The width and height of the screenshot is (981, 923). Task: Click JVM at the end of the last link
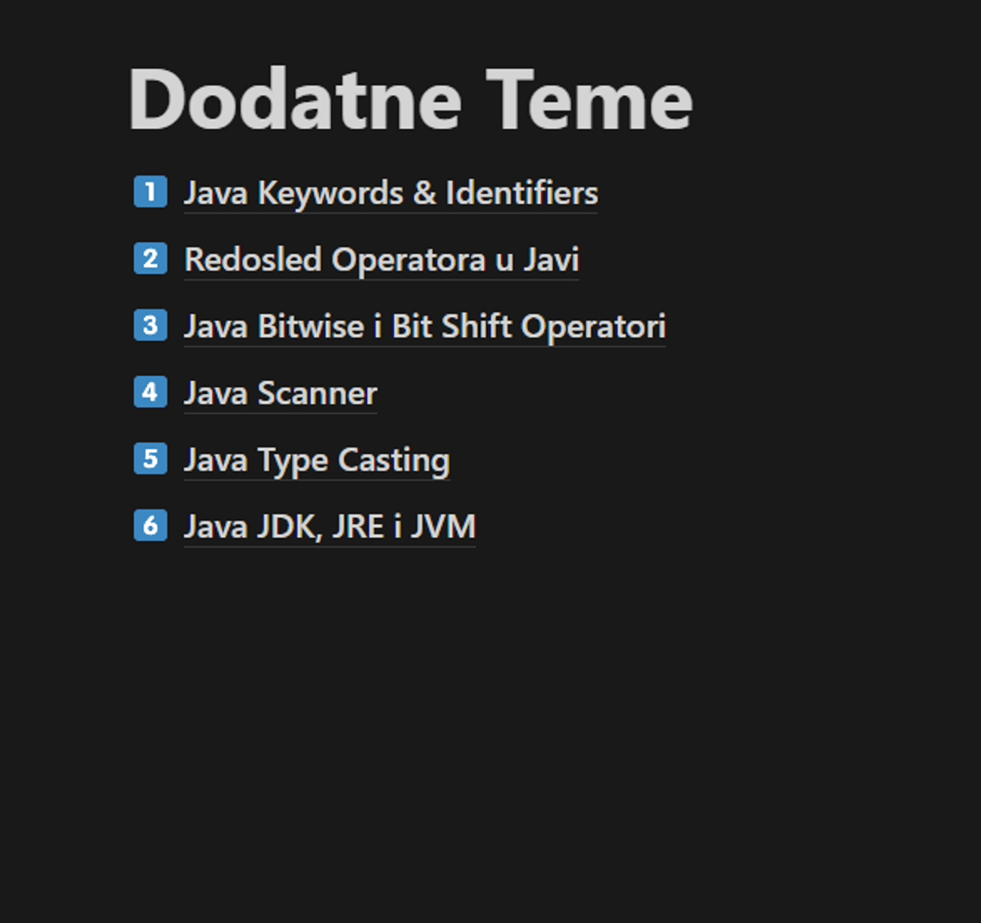point(442,527)
